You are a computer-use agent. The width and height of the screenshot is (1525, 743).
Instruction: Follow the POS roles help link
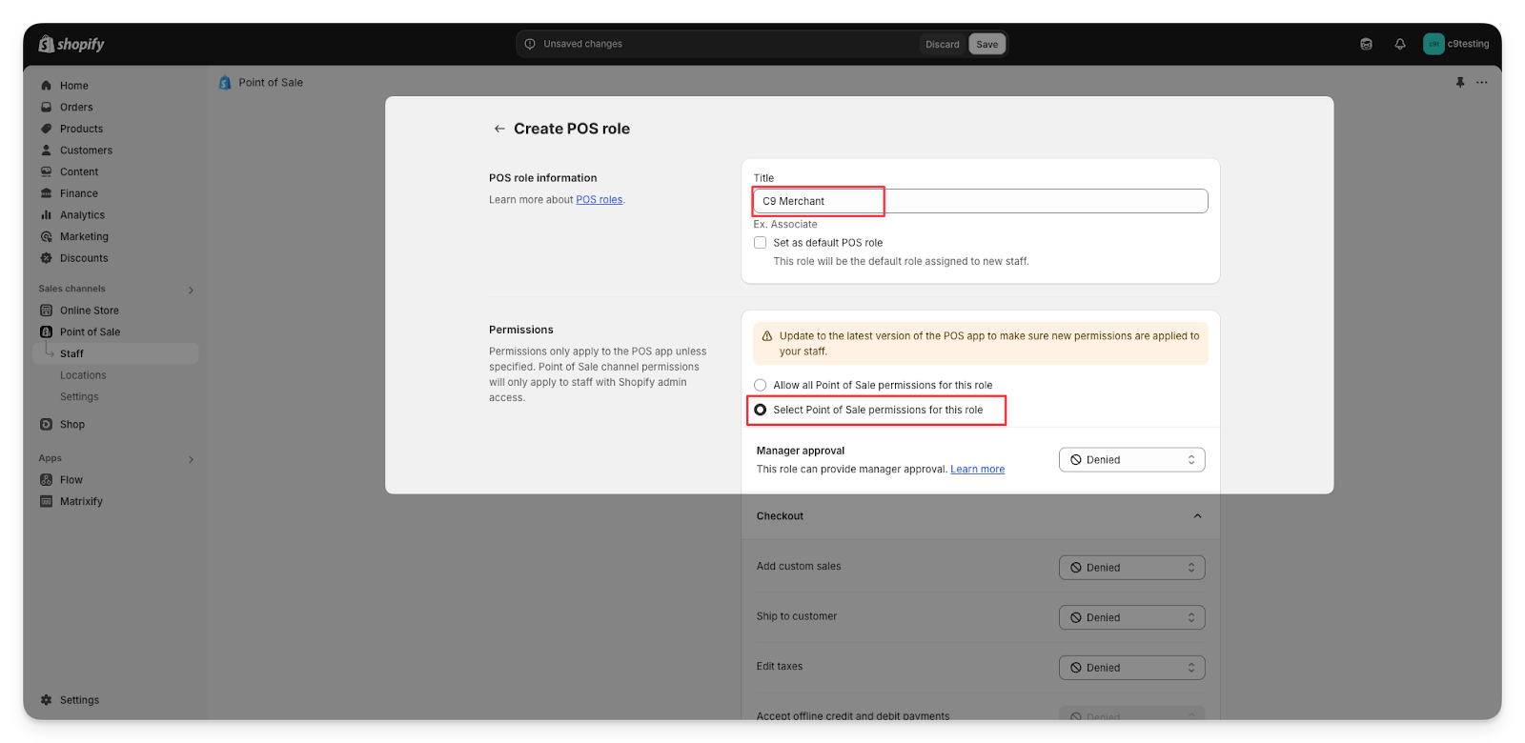pos(599,200)
